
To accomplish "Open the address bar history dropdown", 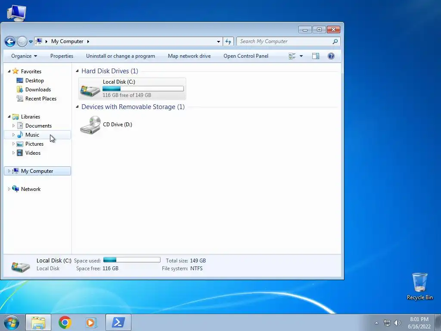I will (218, 42).
